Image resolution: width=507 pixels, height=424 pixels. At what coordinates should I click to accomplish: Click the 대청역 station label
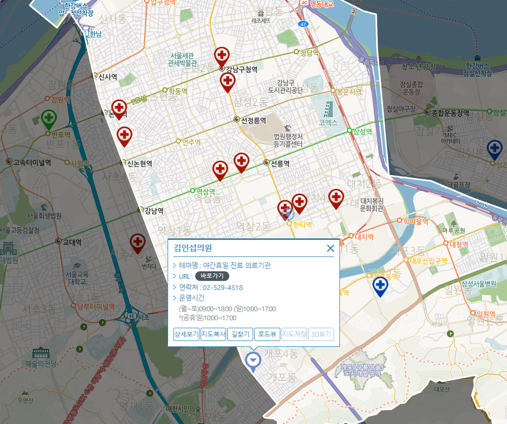click(459, 245)
